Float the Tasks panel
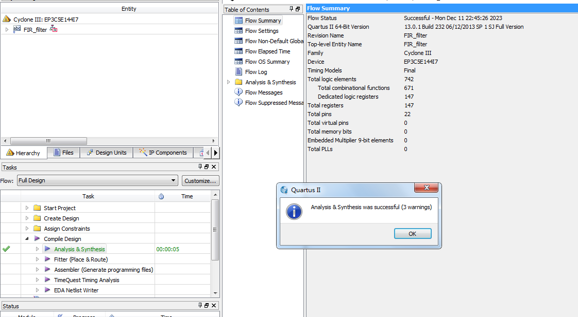 click(207, 167)
